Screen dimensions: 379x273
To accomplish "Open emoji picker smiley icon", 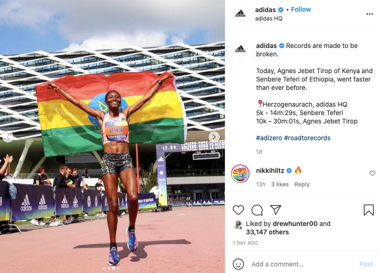I will [238, 264].
